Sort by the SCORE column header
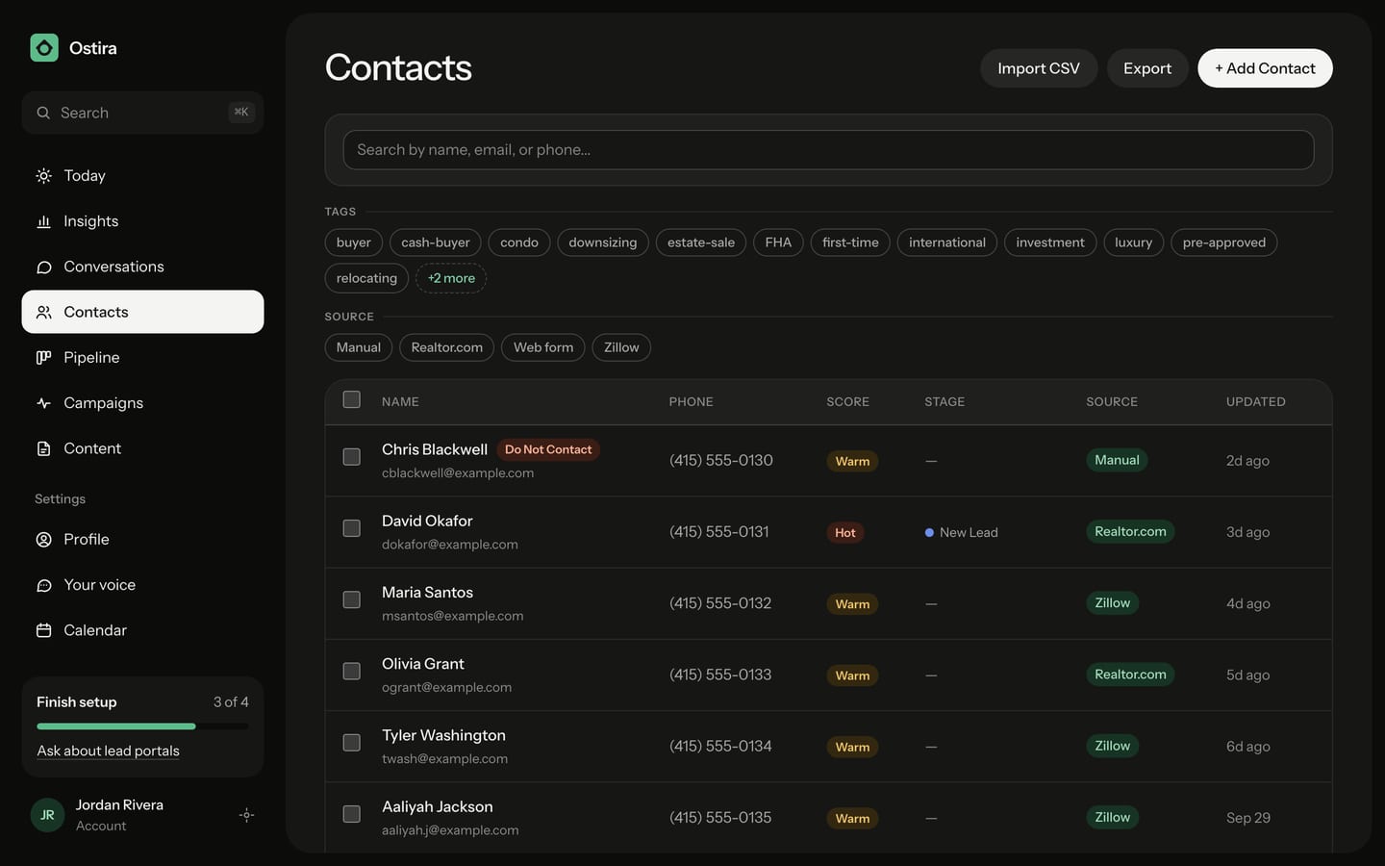The width and height of the screenshot is (1385, 866). pos(847,402)
